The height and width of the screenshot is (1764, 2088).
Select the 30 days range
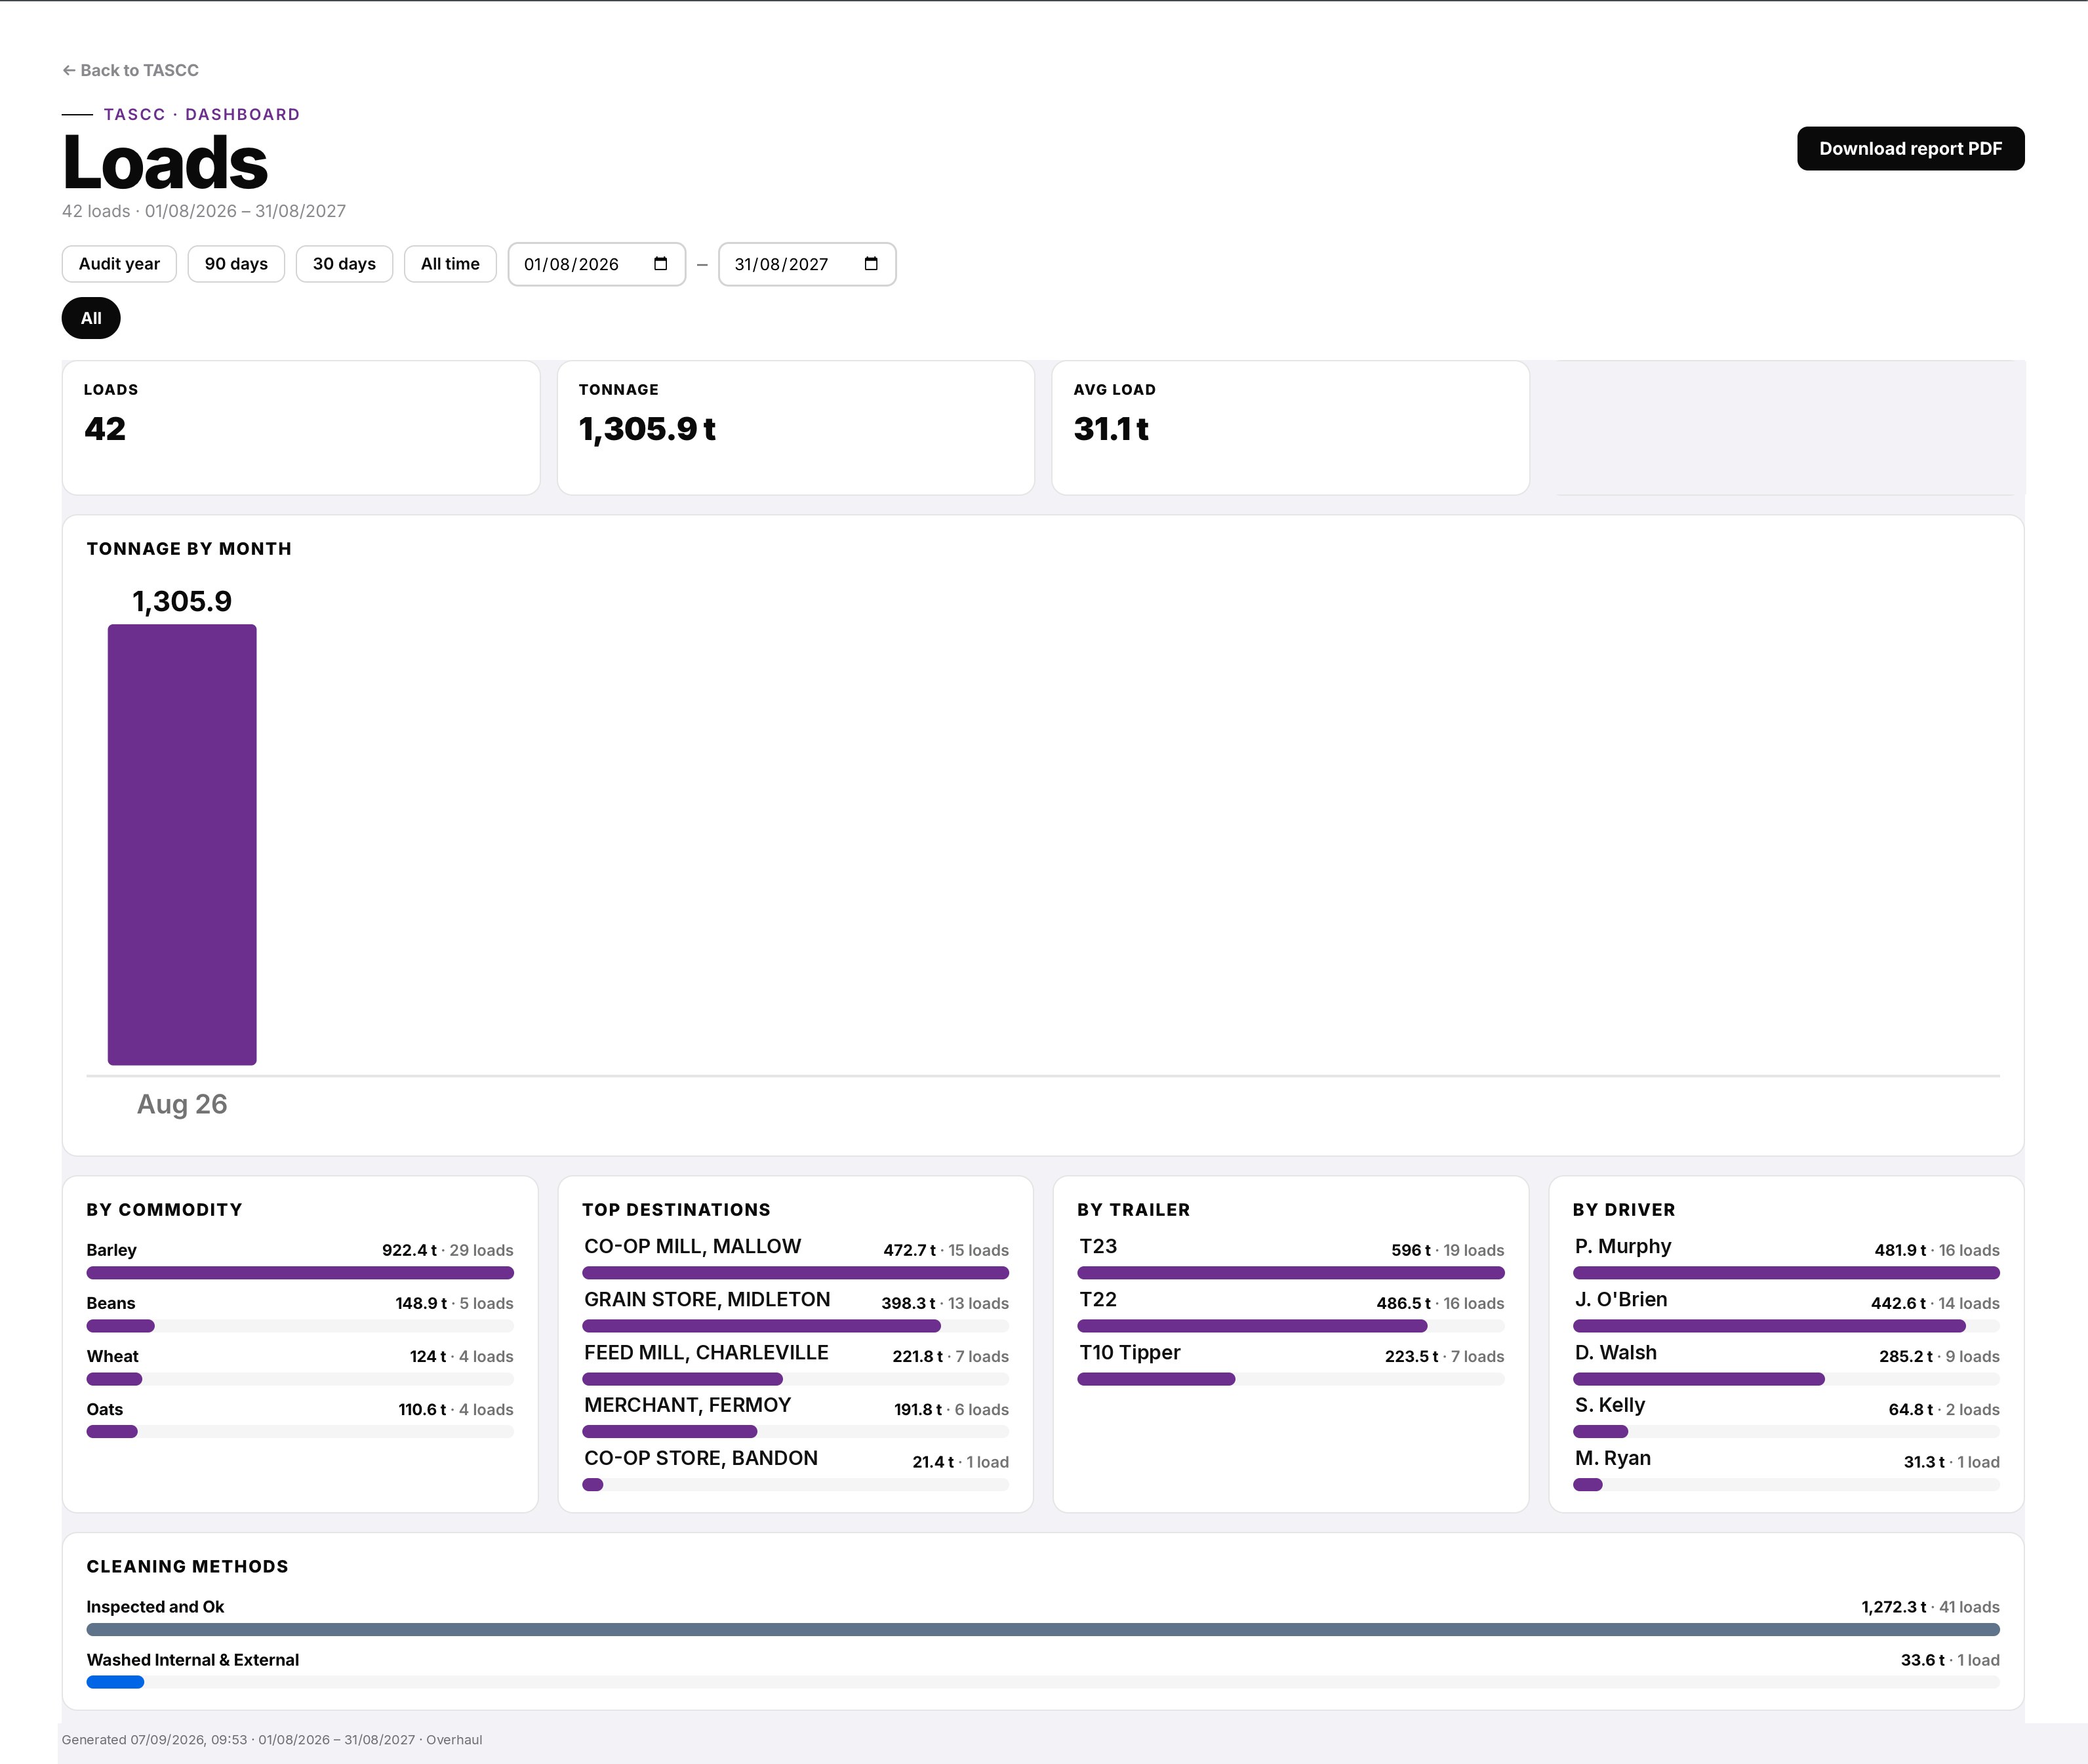pos(344,264)
